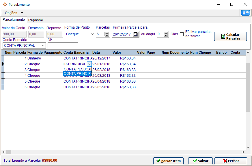Open the calendar picker for Primeira Parcela date

pyautogui.click(x=136, y=34)
